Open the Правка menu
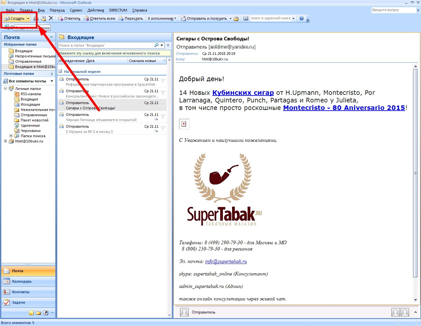 pyautogui.click(x=26, y=10)
